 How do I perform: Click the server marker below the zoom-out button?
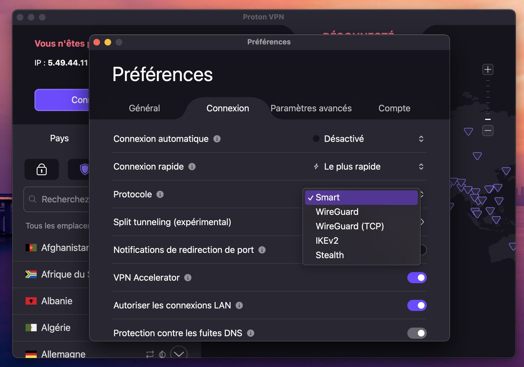(x=477, y=156)
